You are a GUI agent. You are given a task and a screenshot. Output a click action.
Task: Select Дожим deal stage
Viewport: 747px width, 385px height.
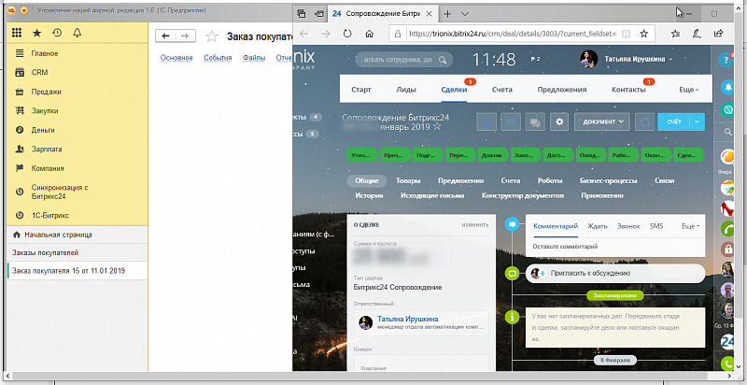point(492,155)
